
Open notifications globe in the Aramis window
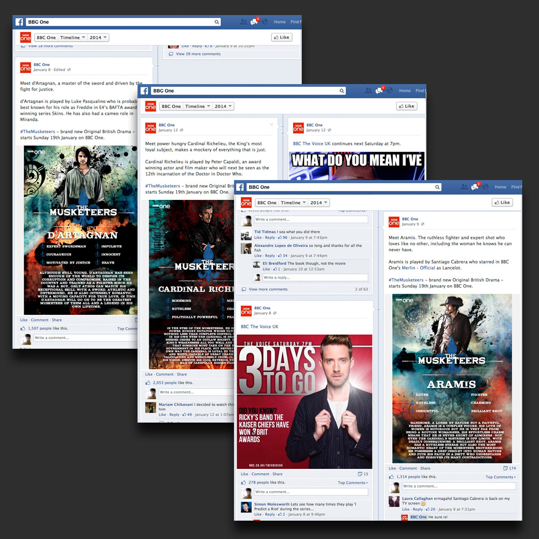tap(486, 186)
